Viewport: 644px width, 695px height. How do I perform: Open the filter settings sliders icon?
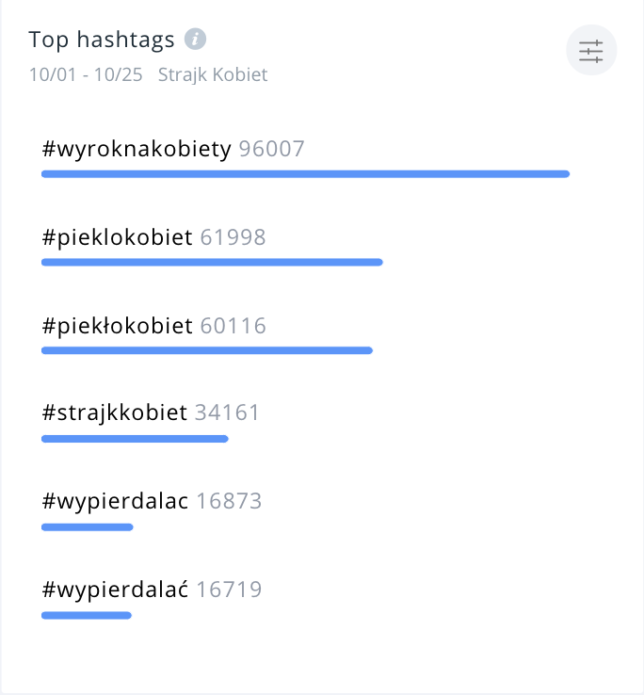pos(591,51)
